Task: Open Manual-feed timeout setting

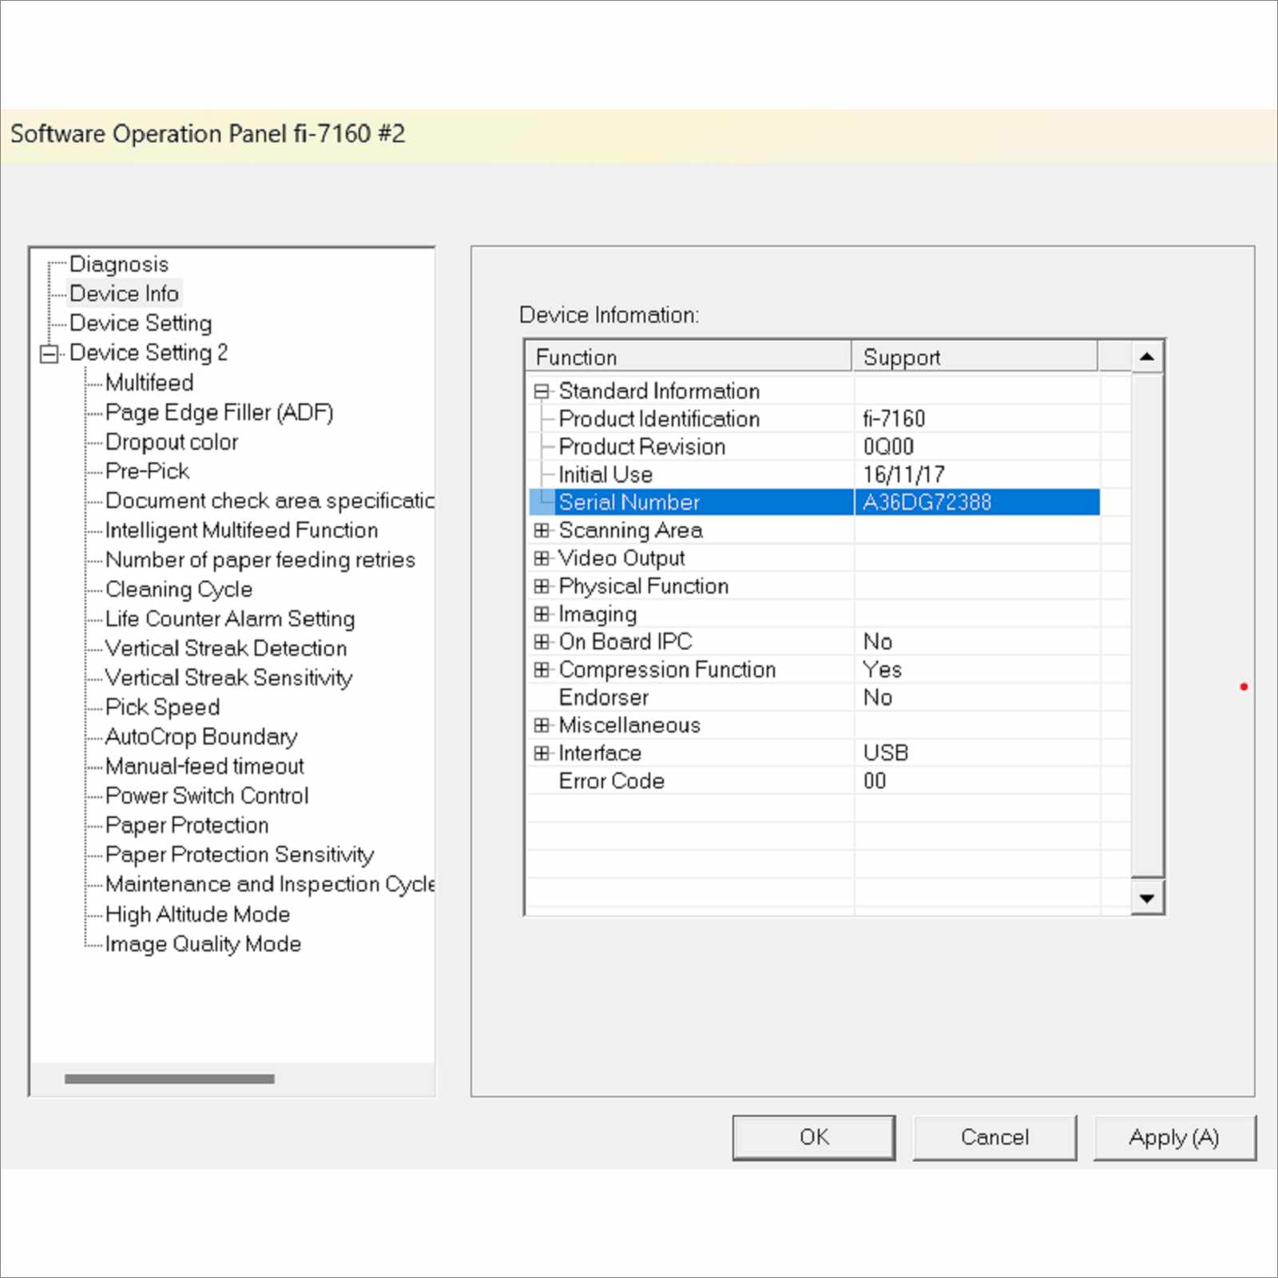Action: (x=204, y=767)
